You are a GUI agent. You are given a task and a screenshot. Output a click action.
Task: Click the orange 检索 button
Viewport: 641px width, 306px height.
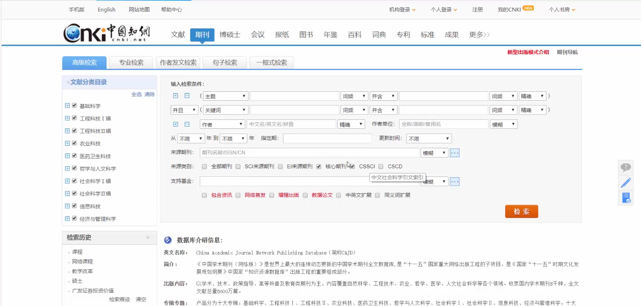[x=521, y=212]
